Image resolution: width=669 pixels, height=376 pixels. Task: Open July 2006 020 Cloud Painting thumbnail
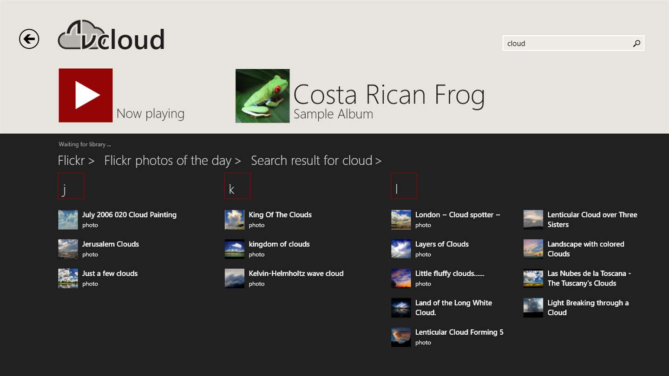[68, 220]
